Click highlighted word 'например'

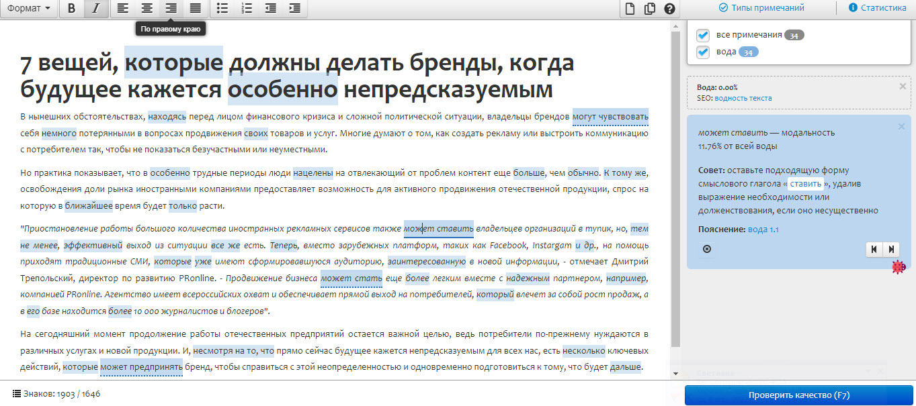(x=627, y=278)
